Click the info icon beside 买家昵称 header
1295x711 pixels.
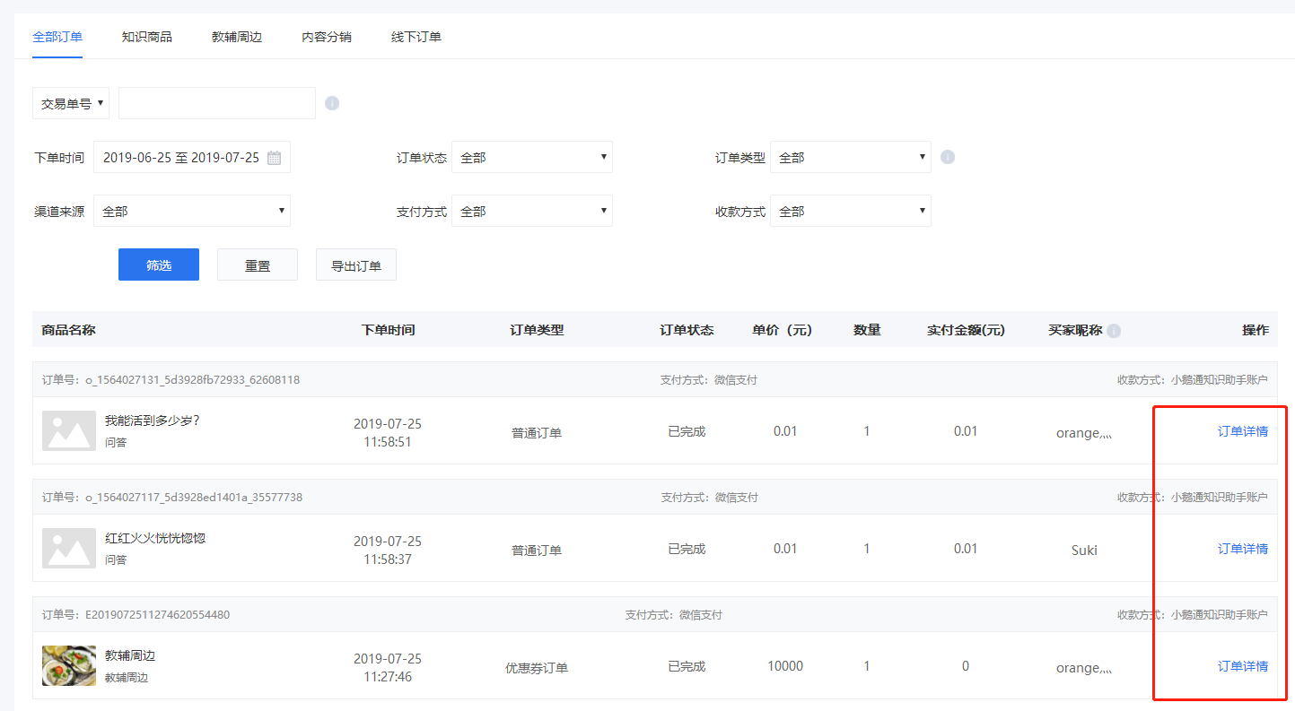pyautogui.click(x=1114, y=331)
